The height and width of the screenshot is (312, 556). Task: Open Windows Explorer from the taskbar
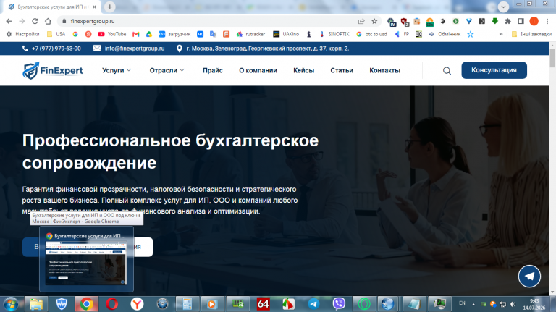point(35,304)
